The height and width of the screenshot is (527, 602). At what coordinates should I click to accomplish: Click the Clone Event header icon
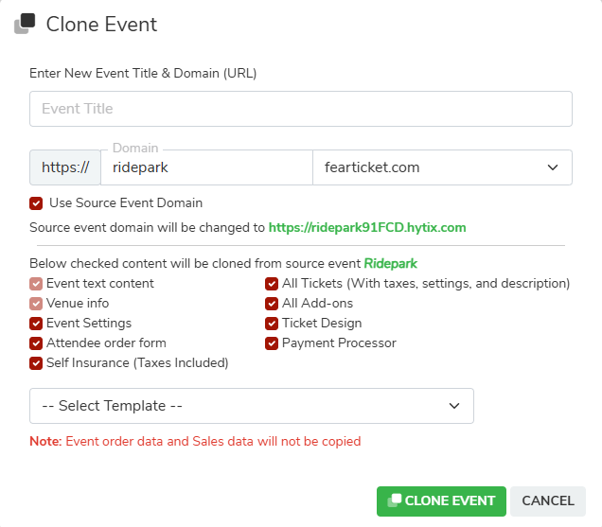point(25,24)
